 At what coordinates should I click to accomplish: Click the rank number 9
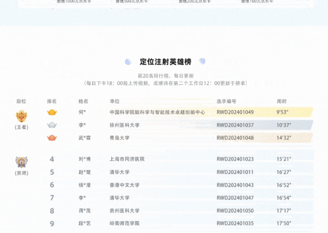[x=52, y=223]
